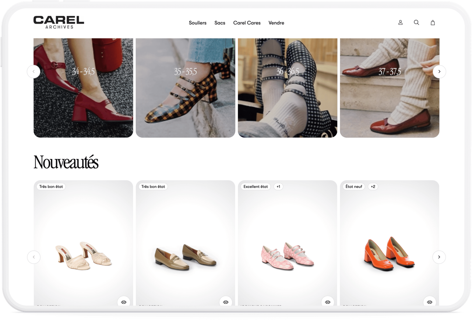Viewport: 472px width, 320px height.
Task: Quick view the beige mule sandals
Action: (x=124, y=302)
